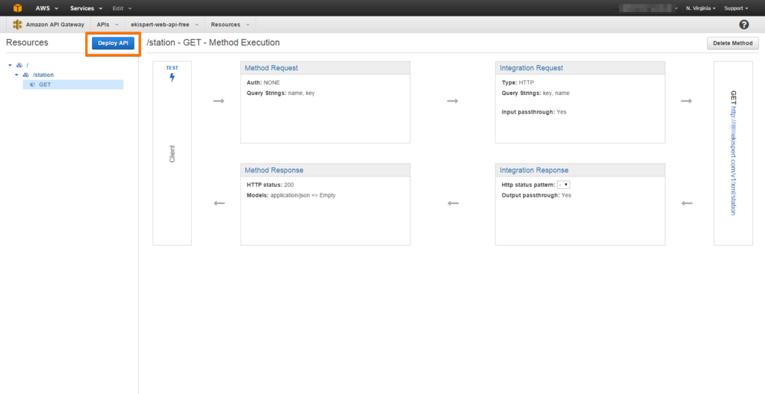The height and width of the screenshot is (394, 765).
Task: Open the Http status pattern dropdown
Action: 564,185
